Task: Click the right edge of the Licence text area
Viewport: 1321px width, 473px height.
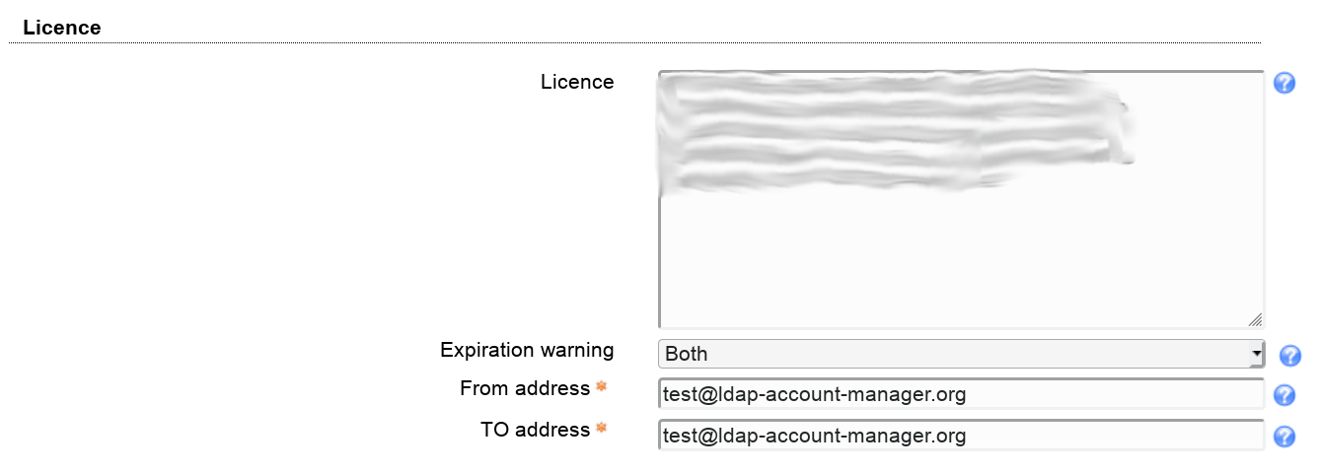Action: [1262, 197]
